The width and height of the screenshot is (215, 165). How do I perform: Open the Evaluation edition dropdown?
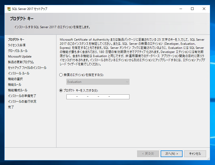click(98, 82)
